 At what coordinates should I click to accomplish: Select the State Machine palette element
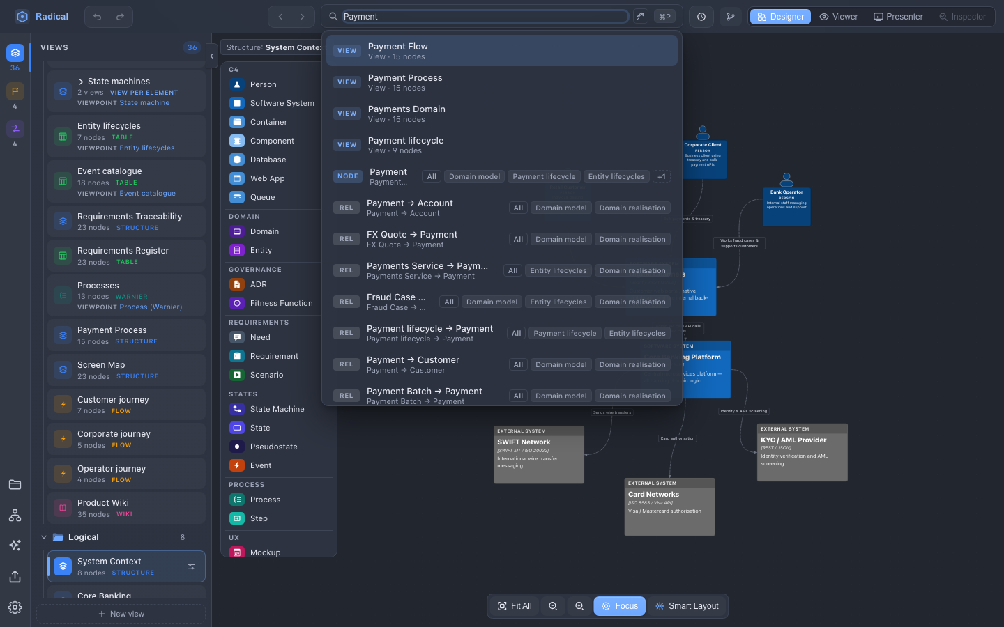click(277, 409)
